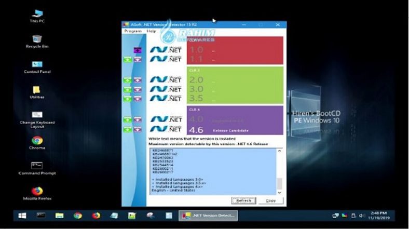This screenshot has height=229, width=409.
Task: Open the Windows Start menu
Action: click(x=22, y=215)
